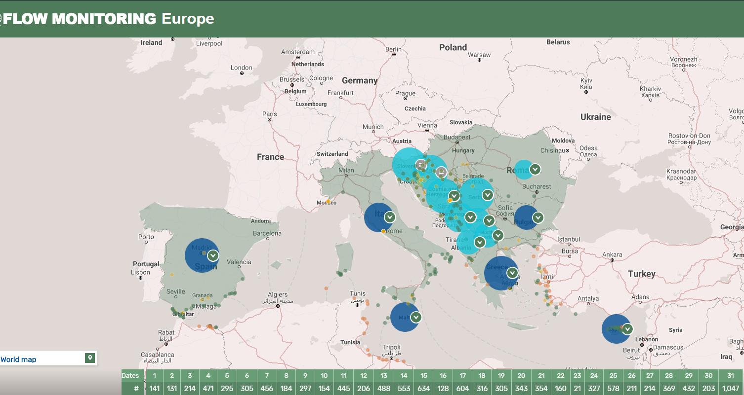
Task: Click the FLOW MONITORING Europe title
Action: click(109, 19)
